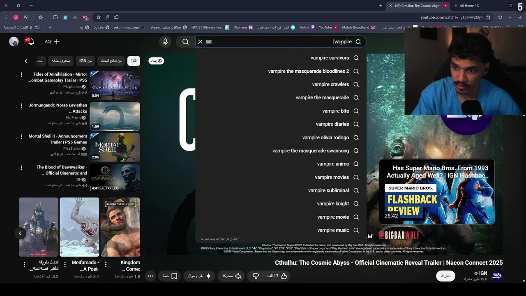Open the IGN channel avatar
This screenshot has height=296, width=526.
tap(497, 276)
